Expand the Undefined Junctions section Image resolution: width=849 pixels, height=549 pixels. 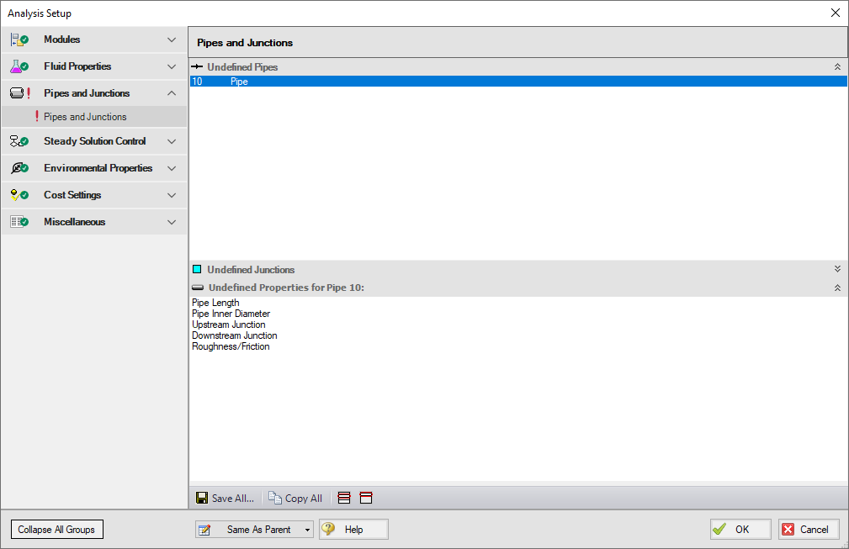(x=837, y=269)
